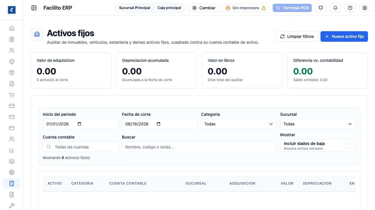The image size is (375, 210).
Task: Open the dollar receipt sidebar icon
Action: [12, 39]
